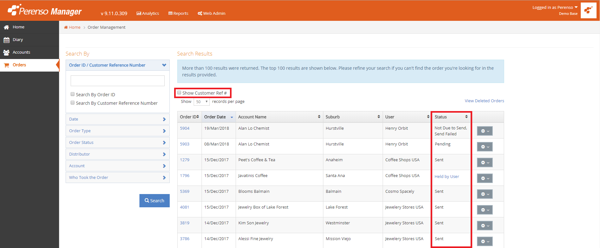The image size is (600, 248).
Task: Enable Search By Customer Reference Number checkbox
Action: tap(73, 103)
